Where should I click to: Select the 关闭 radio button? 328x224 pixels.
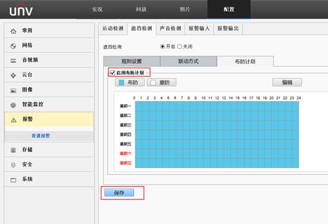(180, 46)
